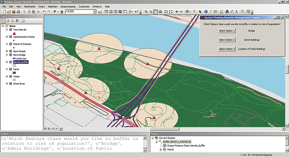Hide the Parks layer checkbox
The image size is (289, 157).
[x=11, y=69]
